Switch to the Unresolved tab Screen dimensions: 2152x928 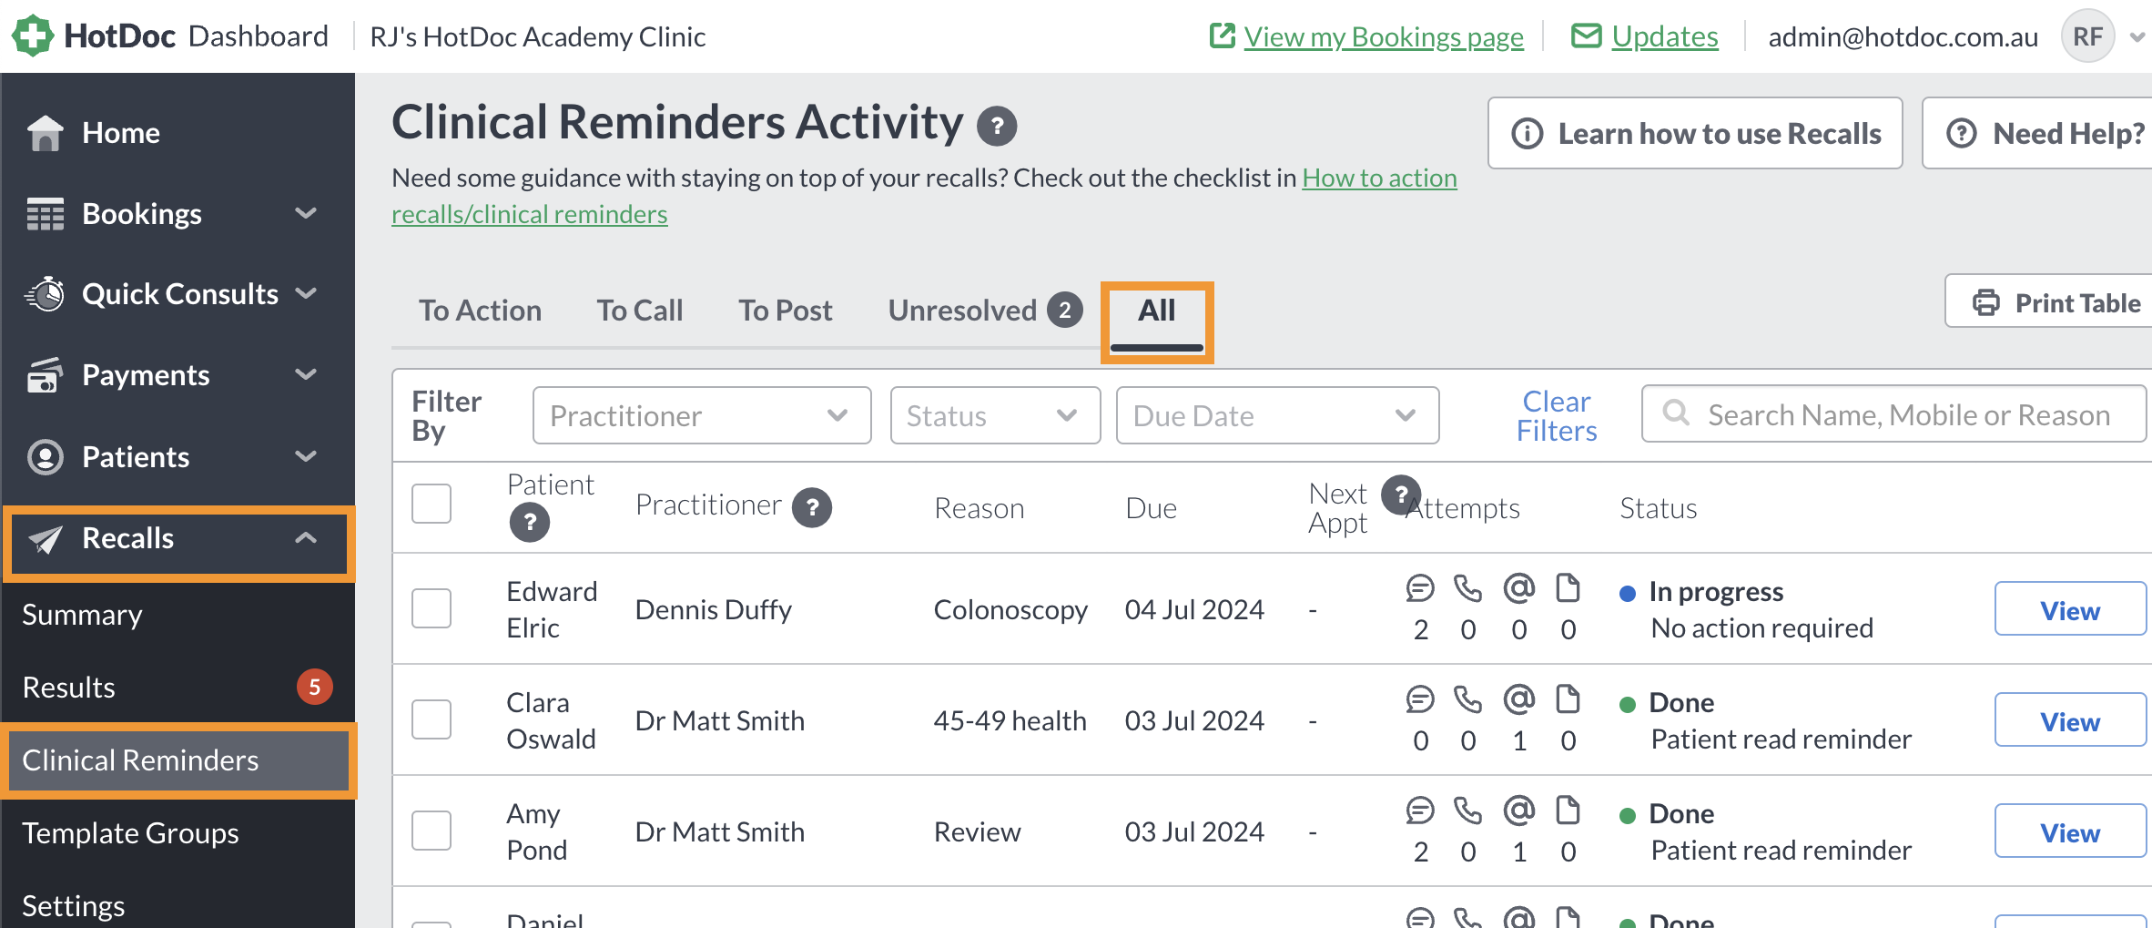pos(985,311)
